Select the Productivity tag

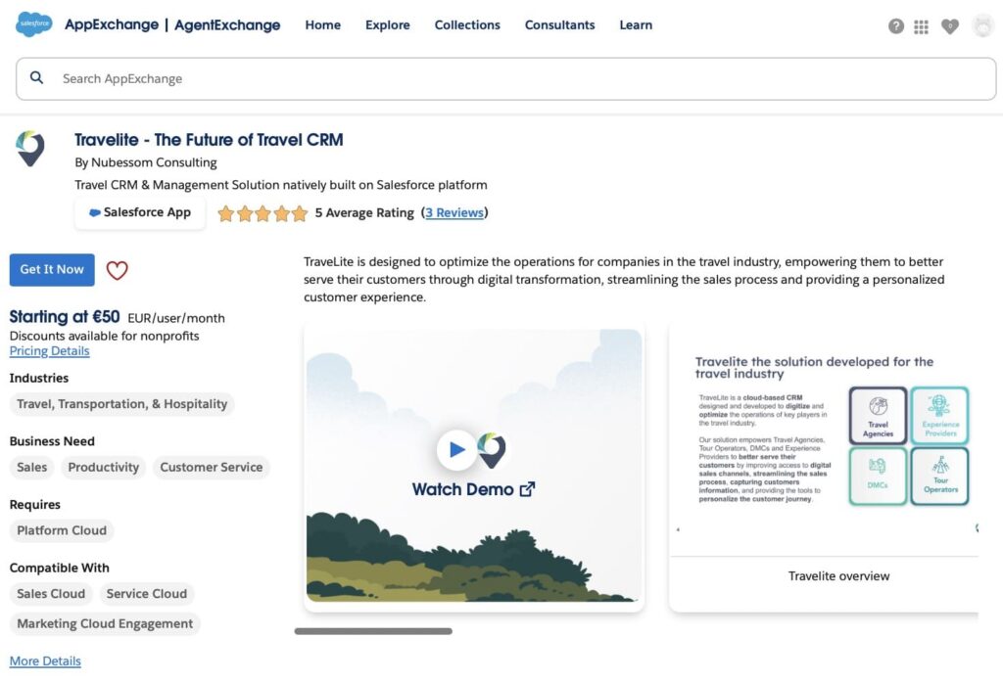coord(104,467)
